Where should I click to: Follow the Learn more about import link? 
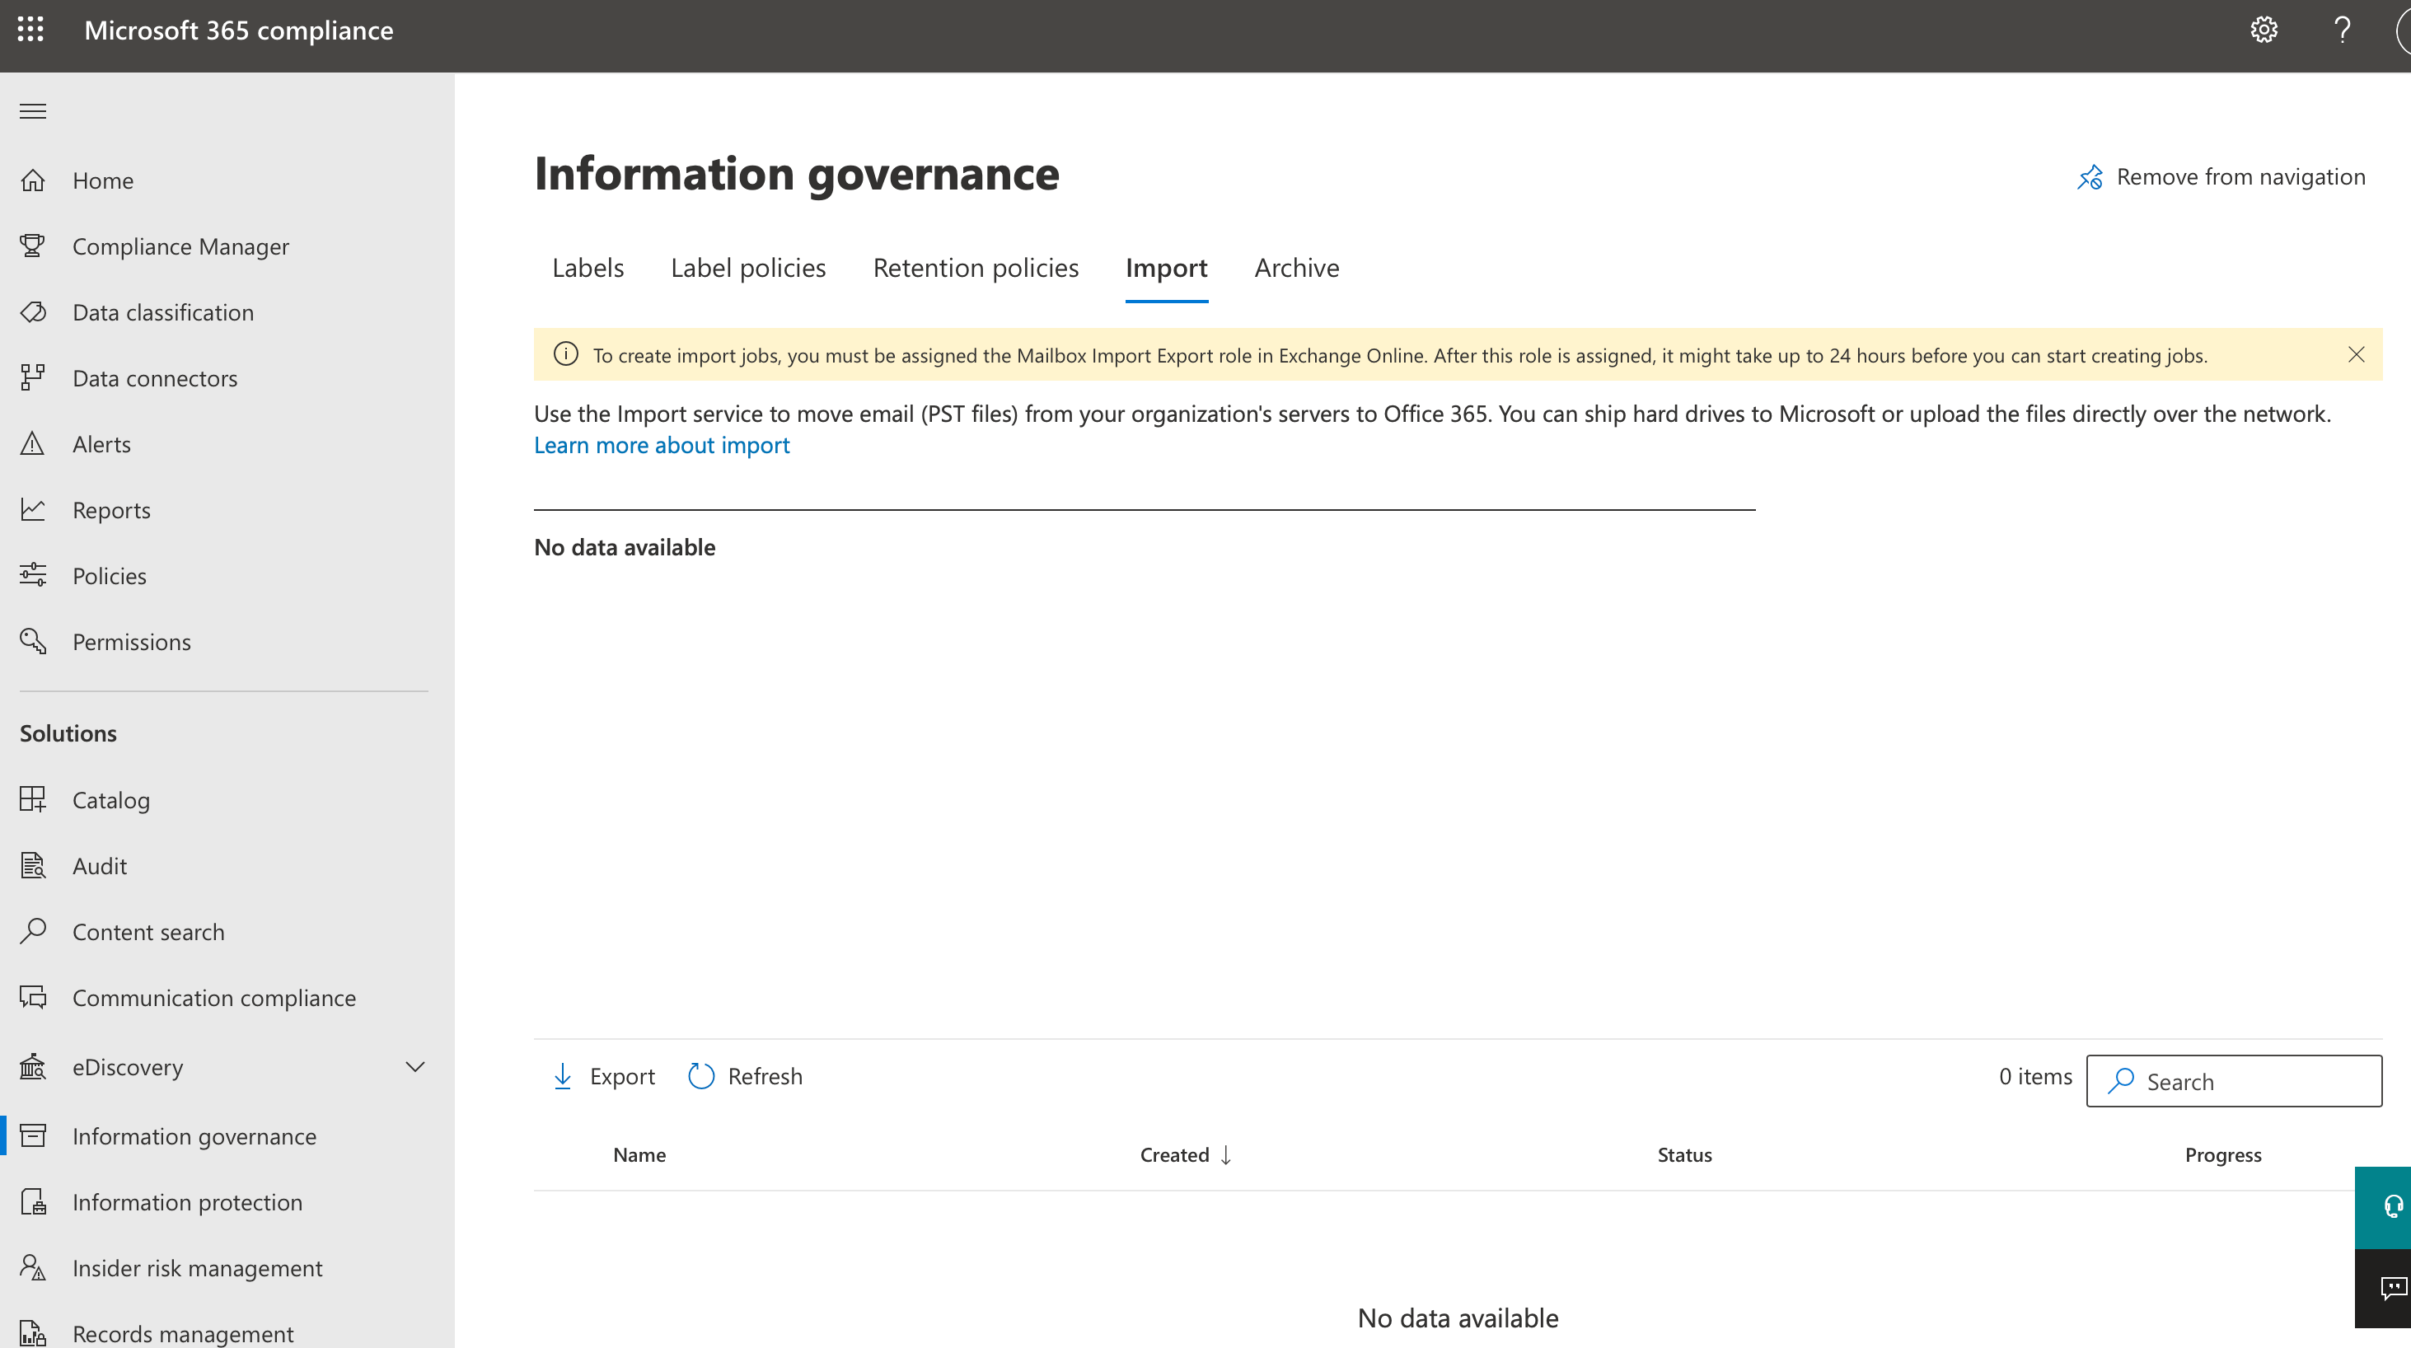coord(661,446)
